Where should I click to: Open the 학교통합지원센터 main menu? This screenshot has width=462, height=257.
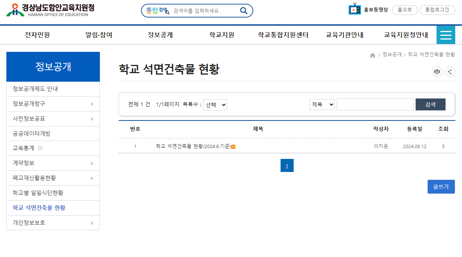click(283, 35)
